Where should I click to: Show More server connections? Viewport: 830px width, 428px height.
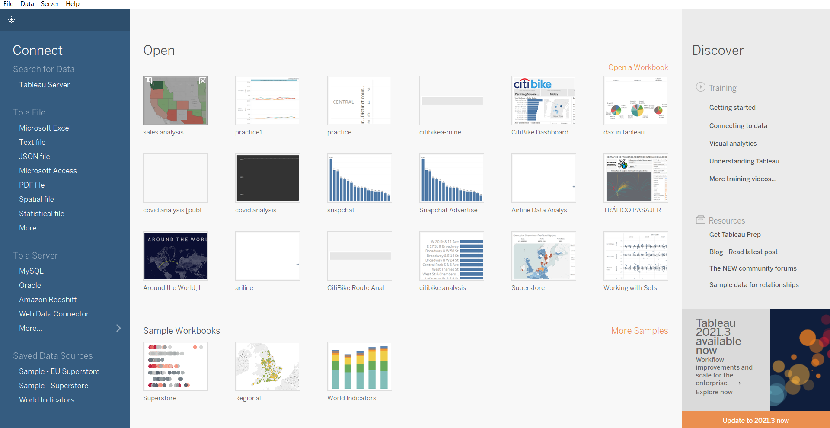point(31,328)
